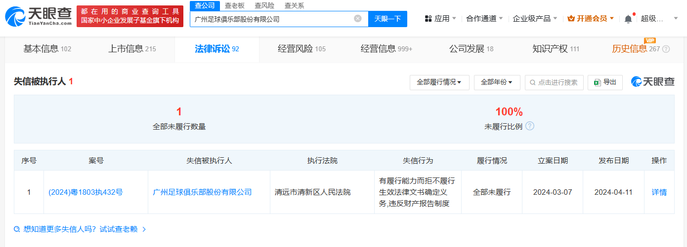Click the 序号 column header
Image resolution: width=687 pixels, height=247 pixels.
(29, 161)
